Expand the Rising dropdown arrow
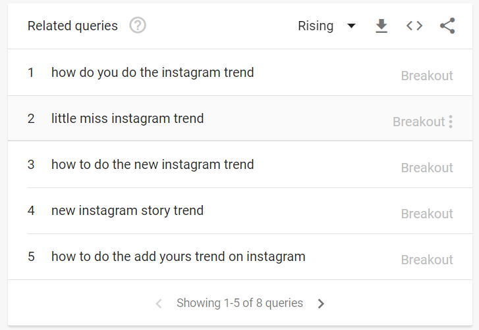This screenshot has height=330, width=479. click(352, 26)
